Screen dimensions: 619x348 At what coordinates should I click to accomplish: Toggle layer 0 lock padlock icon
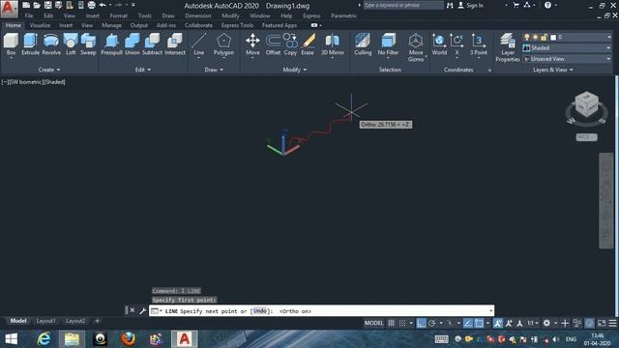point(544,37)
